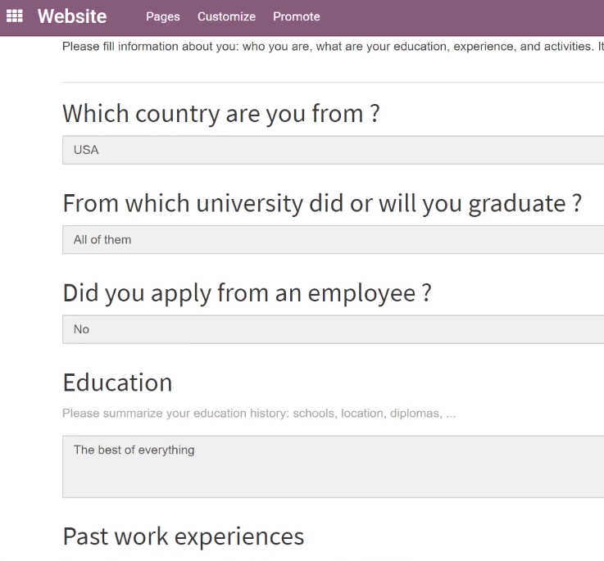Click the word 'education' in the intro sentence
Screen dimensions: 604x561
(420, 47)
